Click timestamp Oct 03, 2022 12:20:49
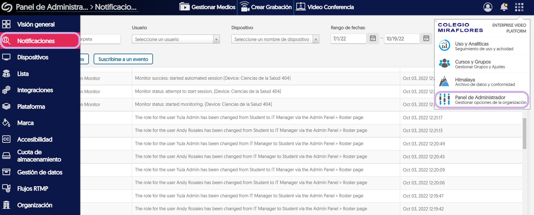Viewport: 534px width, 215px height. tap(424, 144)
